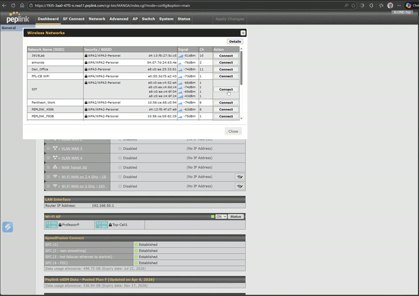Click the Peplink logo
Screen dimensions: 419x296
(18, 18)
